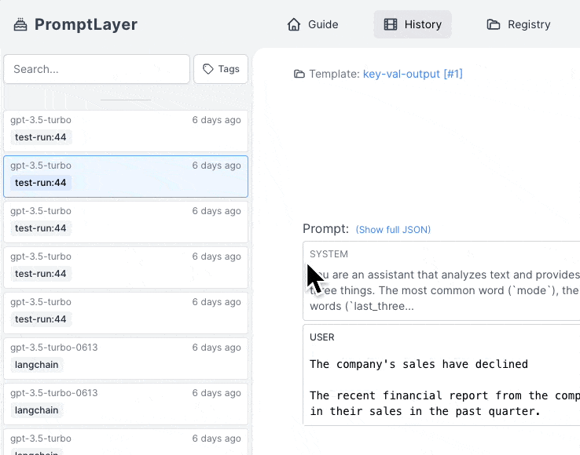Screen dimensions: 580x455
Task: Open the first gpt-3.5-turbo-0613 langchain request
Action: tap(126, 359)
